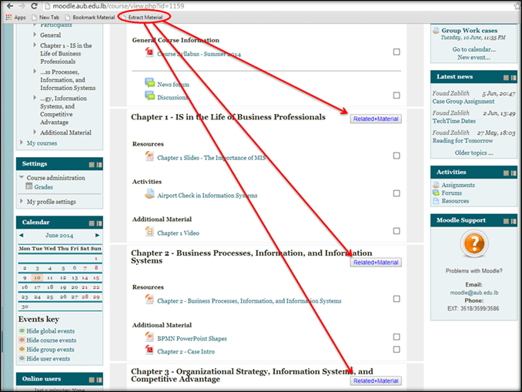
Task: Click the PDF icon of Course Syllabus
Action: 149,52
